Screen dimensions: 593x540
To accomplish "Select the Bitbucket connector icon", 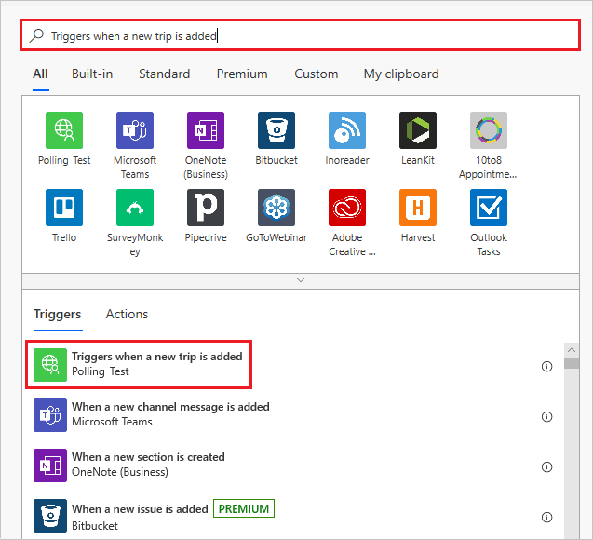I will coord(276,130).
